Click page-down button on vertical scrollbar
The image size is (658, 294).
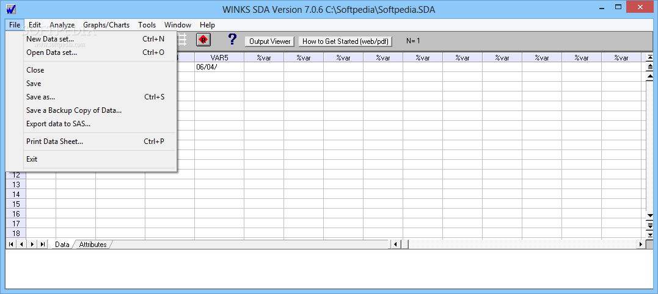click(x=650, y=225)
